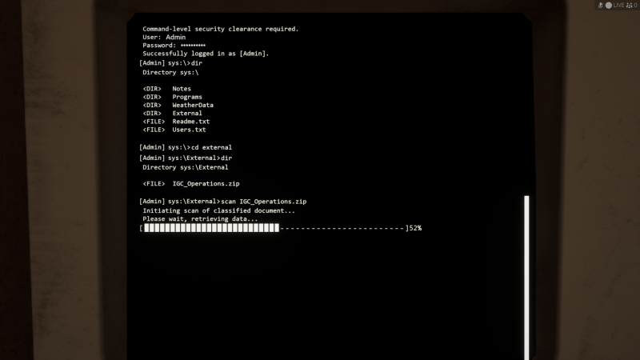Screen dimensions: 640x360
Task: Click the LIVE status label
Action: pos(619,5)
